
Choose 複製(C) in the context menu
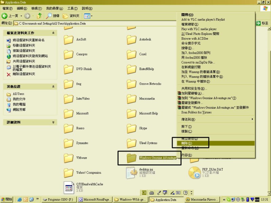216,131
